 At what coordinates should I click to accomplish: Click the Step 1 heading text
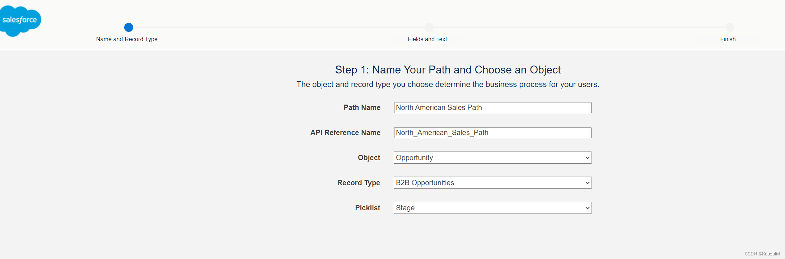[x=448, y=69]
